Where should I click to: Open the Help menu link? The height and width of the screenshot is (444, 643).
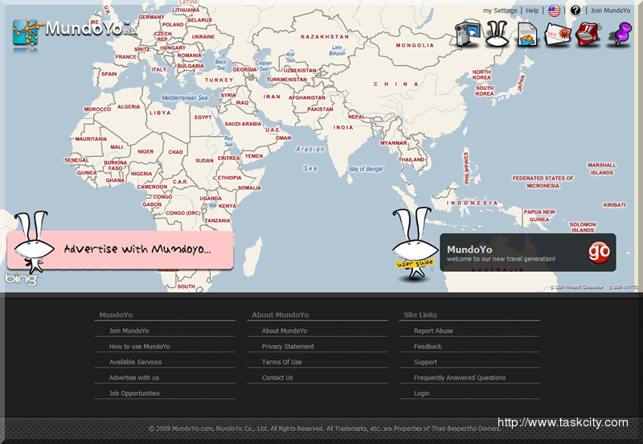pos(532,10)
